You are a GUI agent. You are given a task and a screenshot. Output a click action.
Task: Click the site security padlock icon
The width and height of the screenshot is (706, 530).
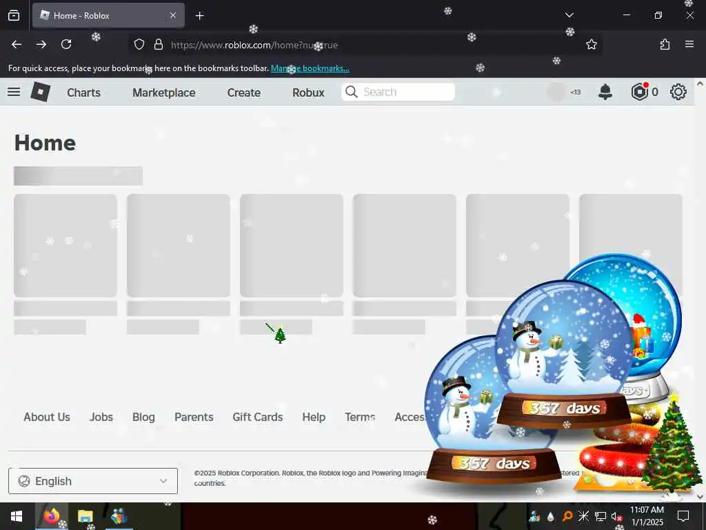[x=158, y=44]
